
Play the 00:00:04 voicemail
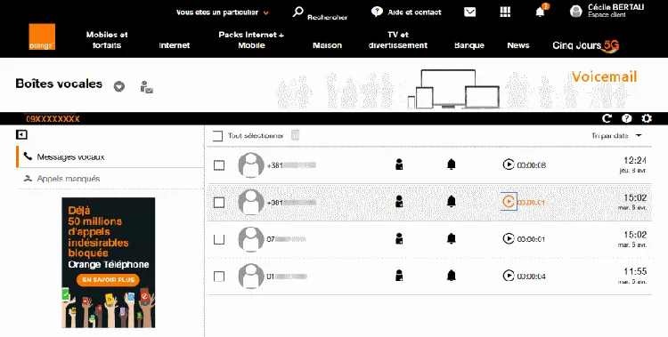click(x=509, y=276)
